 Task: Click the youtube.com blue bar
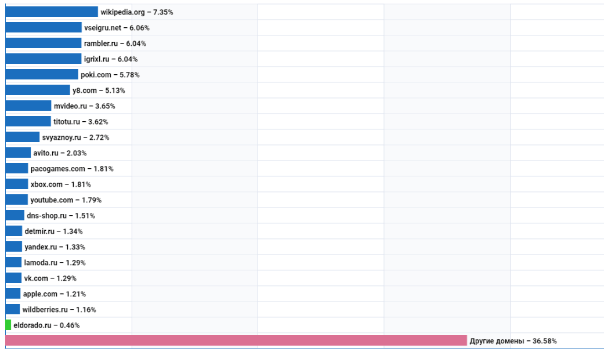click(x=17, y=200)
